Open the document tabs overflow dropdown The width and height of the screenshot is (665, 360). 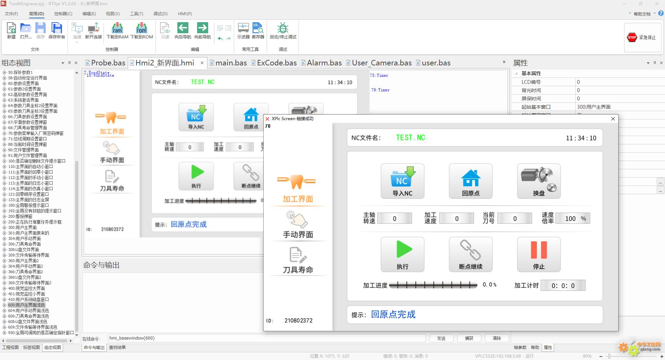[504, 62]
